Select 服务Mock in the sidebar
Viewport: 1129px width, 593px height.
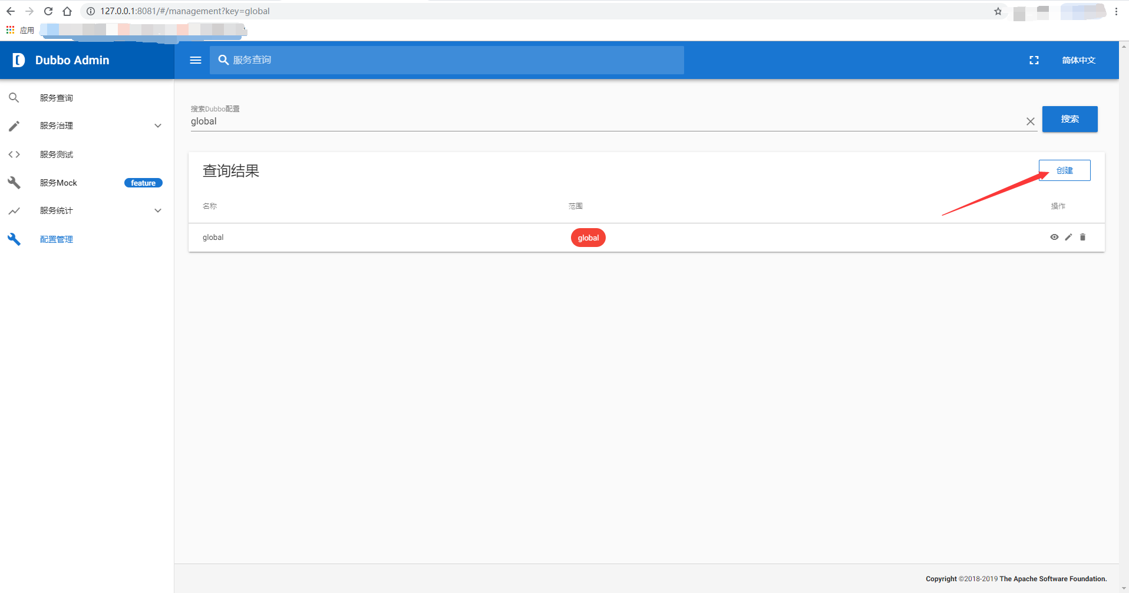click(58, 183)
